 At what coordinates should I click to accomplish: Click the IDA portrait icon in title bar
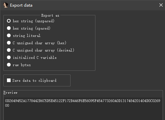6,5
